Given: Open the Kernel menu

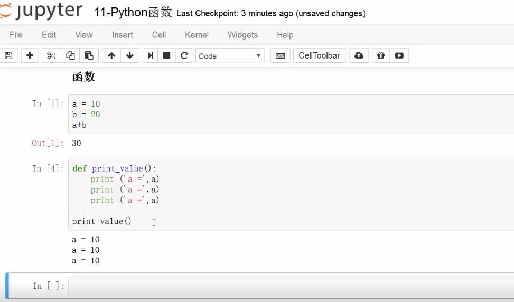Looking at the screenshot, I should [197, 35].
